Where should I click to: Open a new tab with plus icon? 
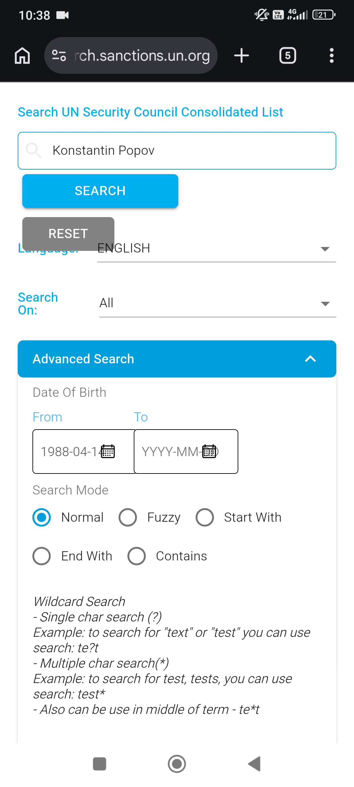click(242, 56)
